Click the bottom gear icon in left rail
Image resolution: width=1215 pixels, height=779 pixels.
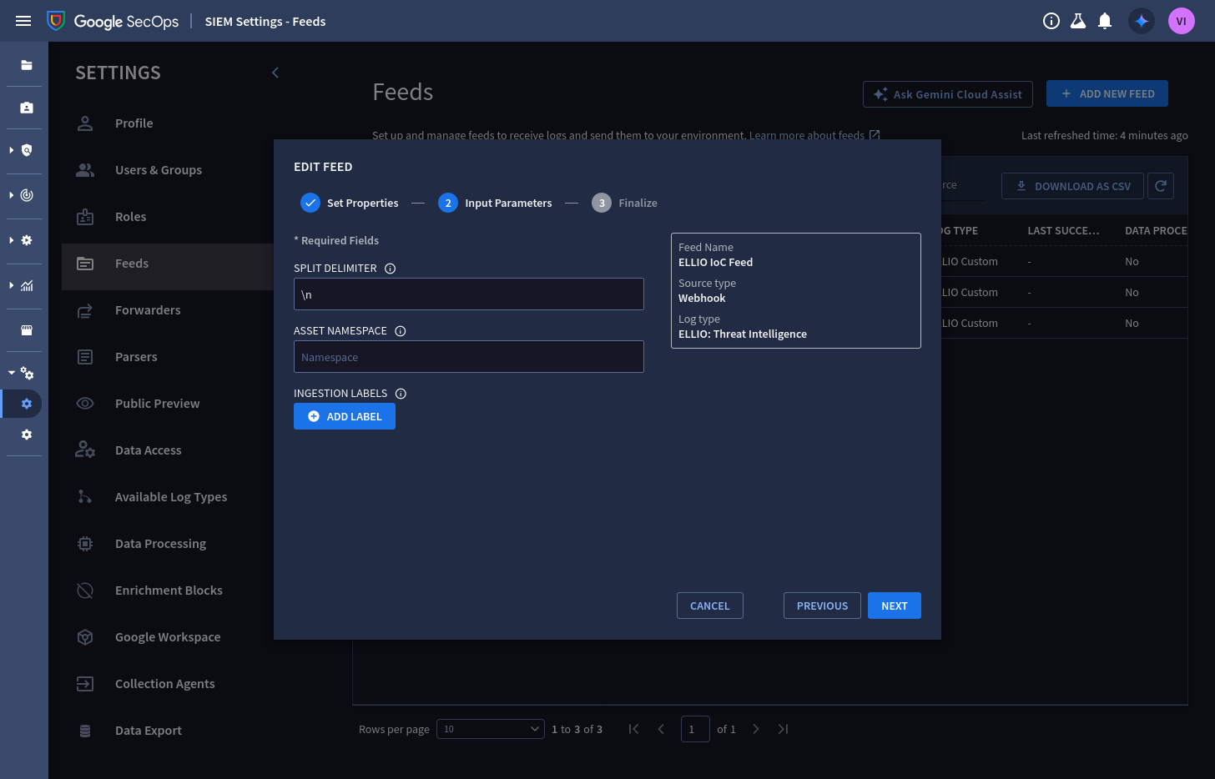click(x=27, y=435)
